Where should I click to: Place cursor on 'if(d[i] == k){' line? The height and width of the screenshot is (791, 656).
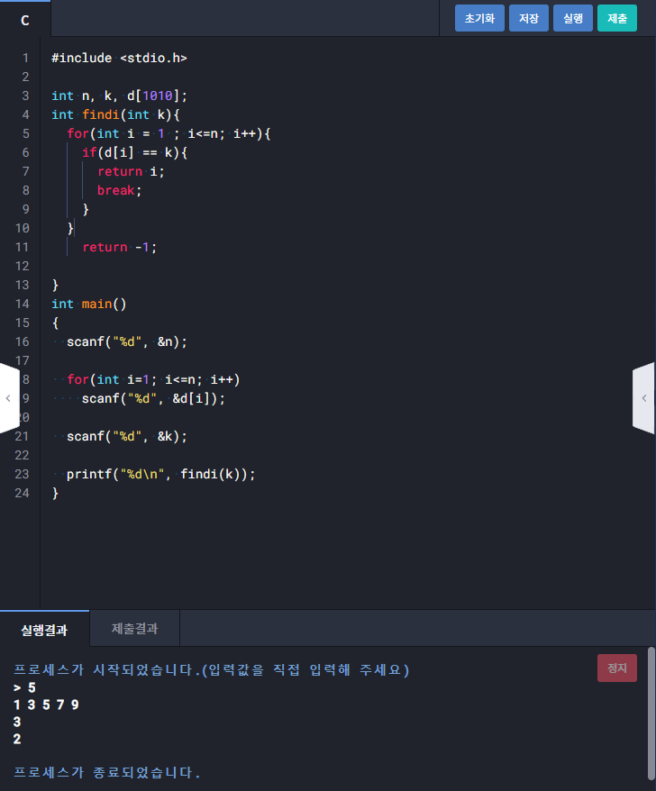[x=135, y=153]
